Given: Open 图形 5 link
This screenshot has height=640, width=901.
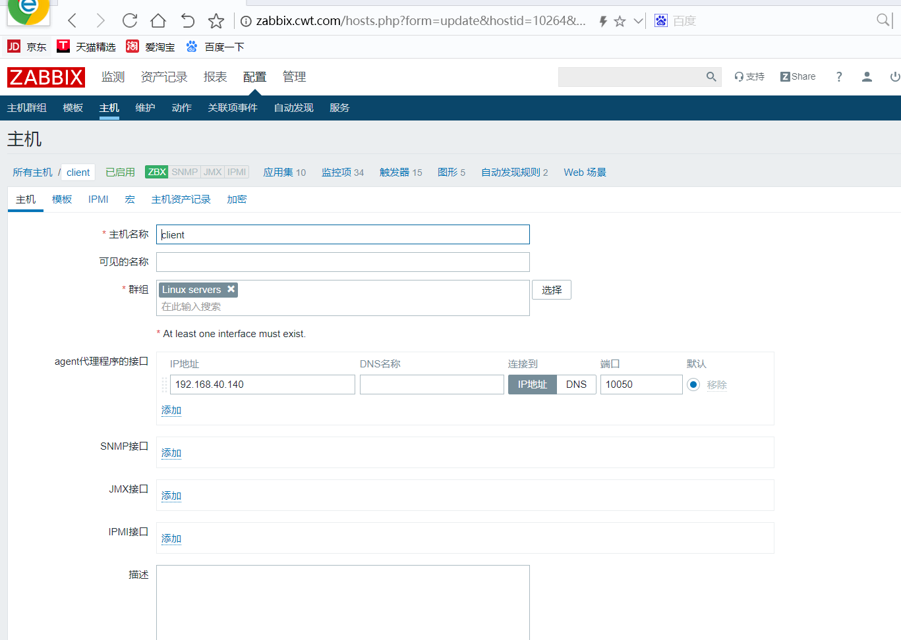Looking at the screenshot, I should click(451, 173).
